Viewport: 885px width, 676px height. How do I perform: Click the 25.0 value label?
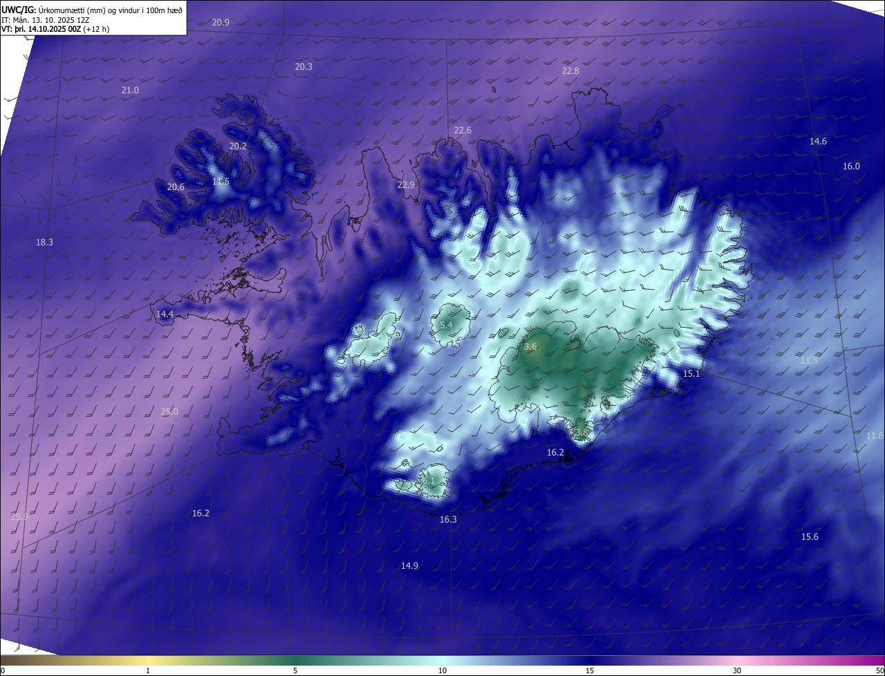point(169,411)
